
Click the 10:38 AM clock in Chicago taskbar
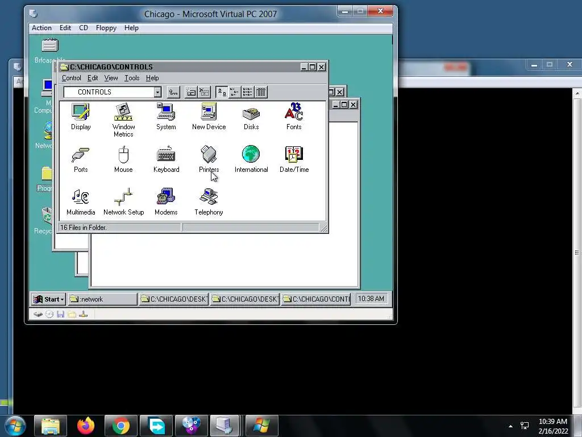tap(371, 299)
